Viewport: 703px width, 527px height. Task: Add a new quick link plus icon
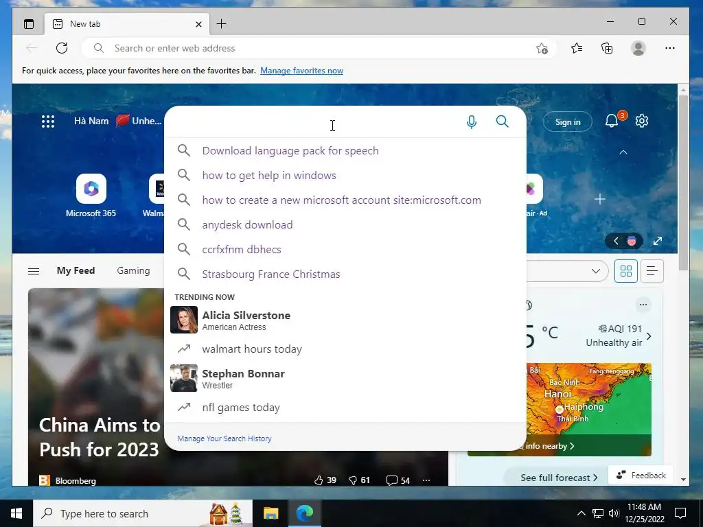[600, 199]
